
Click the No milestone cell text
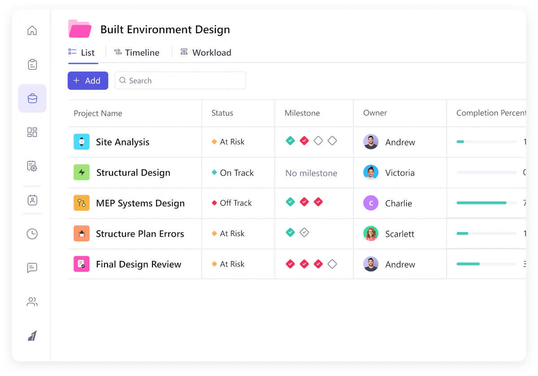311,173
